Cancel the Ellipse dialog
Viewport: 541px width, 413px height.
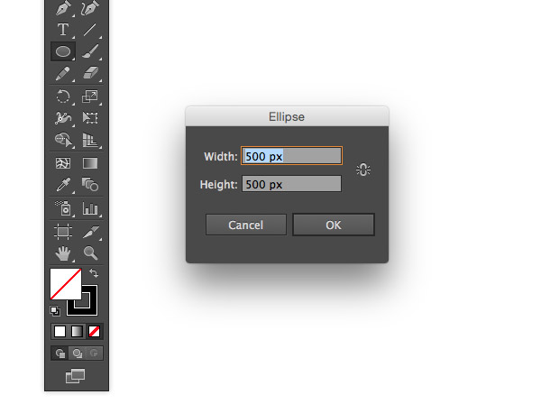point(246,225)
